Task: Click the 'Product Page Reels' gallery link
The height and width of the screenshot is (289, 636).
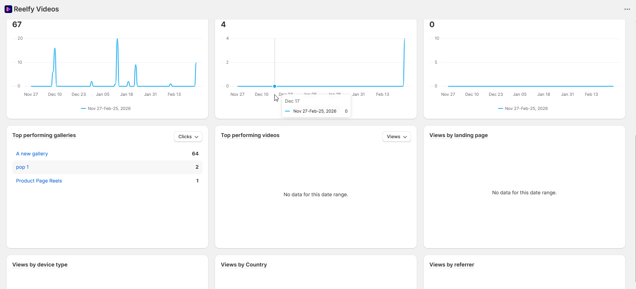Action: (x=39, y=181)
